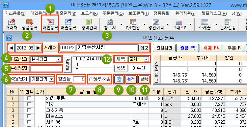Viewport: 247px width, 127px height.
Task: Open the 문자전송 toolbar icon
Action: tap(228, 24)
